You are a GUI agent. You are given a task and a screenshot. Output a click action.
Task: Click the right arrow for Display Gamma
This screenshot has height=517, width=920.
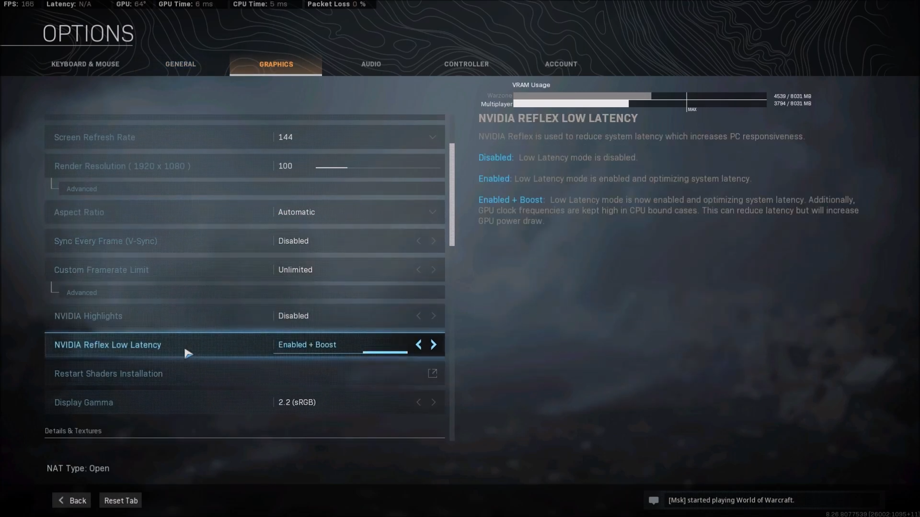(434, 402)
